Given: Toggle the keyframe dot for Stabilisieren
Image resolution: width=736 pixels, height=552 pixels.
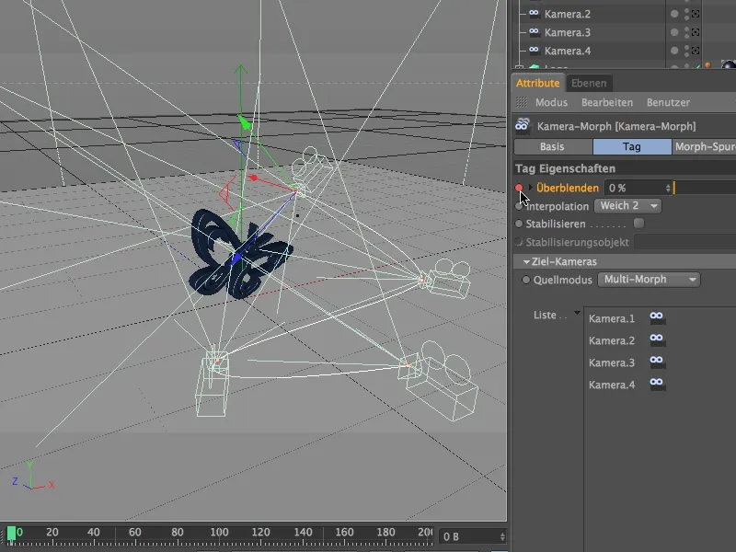Looking at the screenshot, I should pyautogui.click(x=519, y=224).
